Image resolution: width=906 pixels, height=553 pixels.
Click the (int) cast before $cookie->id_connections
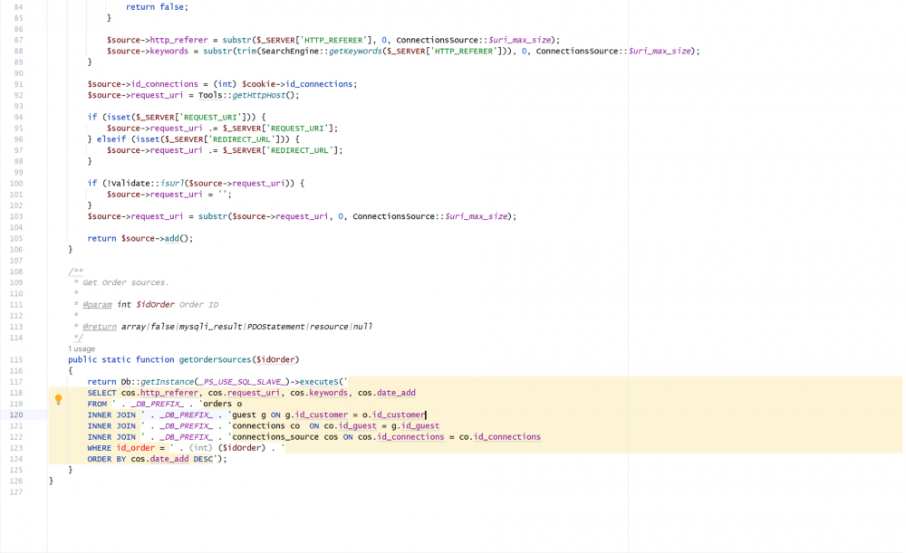point(225,84)
